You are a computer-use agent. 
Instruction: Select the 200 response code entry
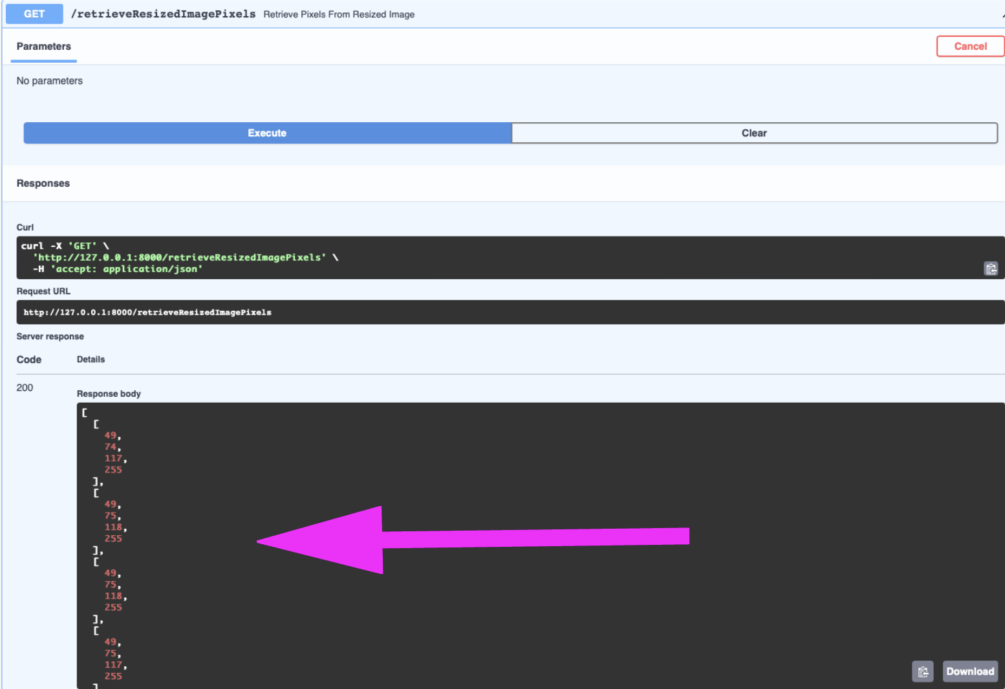click(x=25, y=387)
